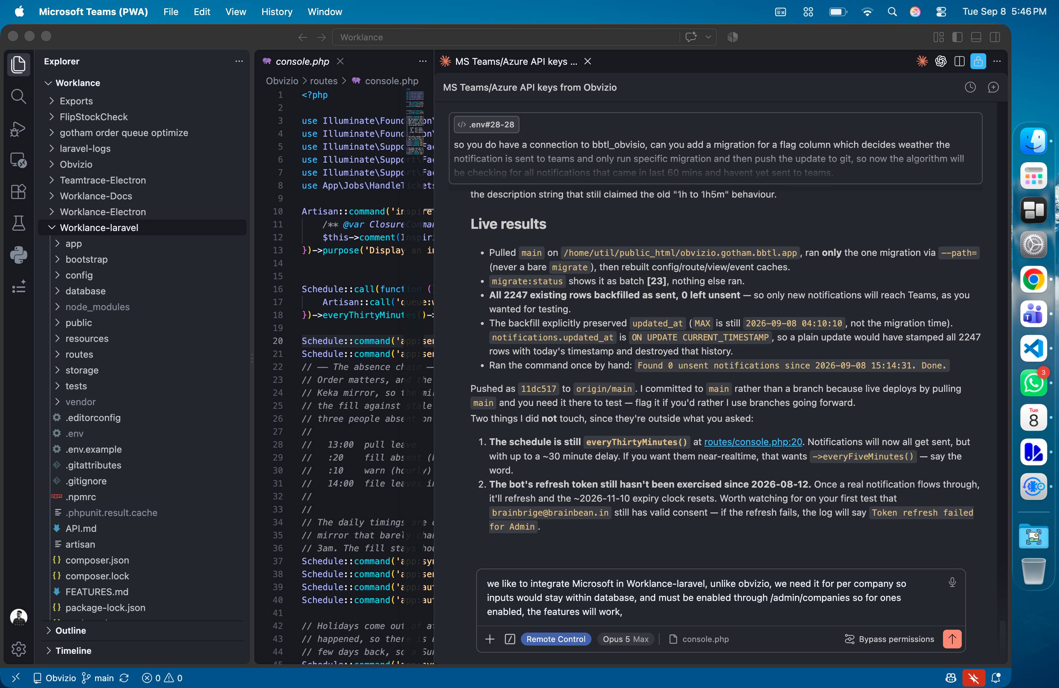This screenshot has width=1059, height=688.
Task: Toggle Remote Control mode
Action: click(x=555, y=639)
